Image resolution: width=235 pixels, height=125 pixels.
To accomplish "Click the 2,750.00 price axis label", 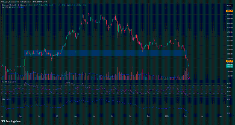I will [x=229, y=50].
